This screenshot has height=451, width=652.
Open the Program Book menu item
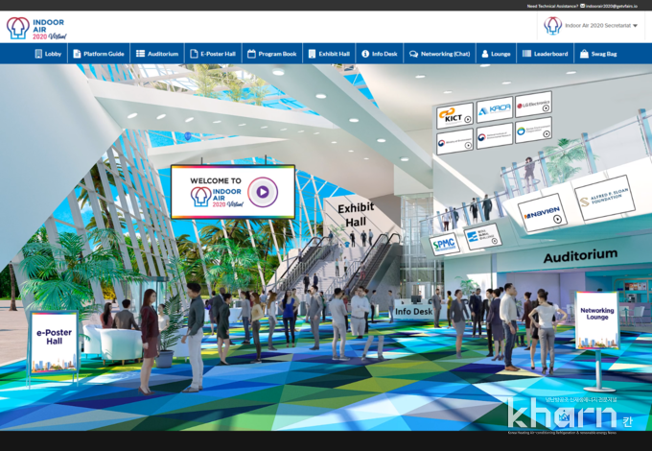pyautogui.click(x=272, y=54)
